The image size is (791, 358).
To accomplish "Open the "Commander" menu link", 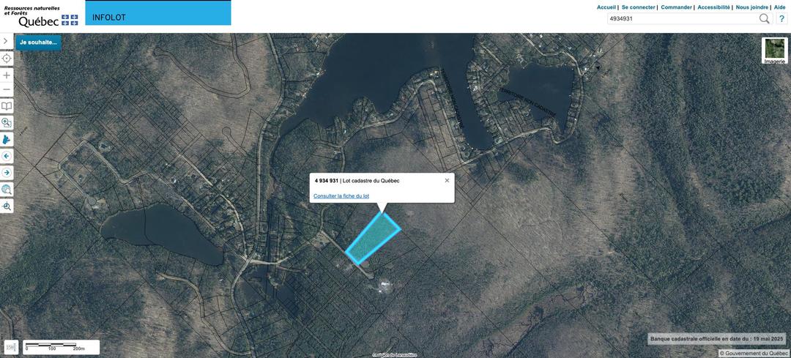I will (x=676, y=7).
